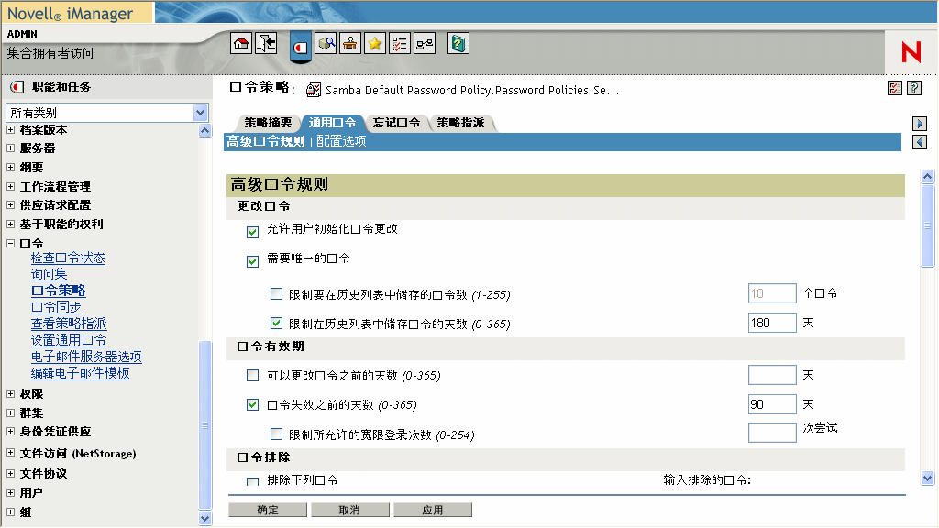939x528 pixels.
Task: Open the 配置选项 link
Action: pyautogui.click(x=343, y=141)
